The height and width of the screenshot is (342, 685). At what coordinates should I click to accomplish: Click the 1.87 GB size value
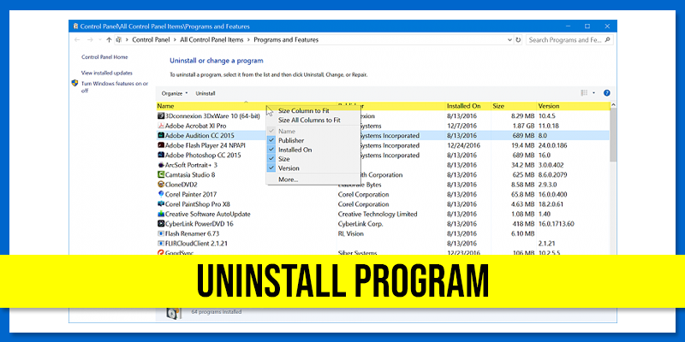point(523,126)
